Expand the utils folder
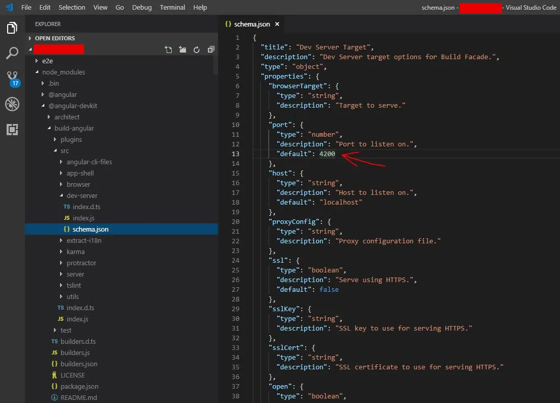560x403 pixels. 121,296
